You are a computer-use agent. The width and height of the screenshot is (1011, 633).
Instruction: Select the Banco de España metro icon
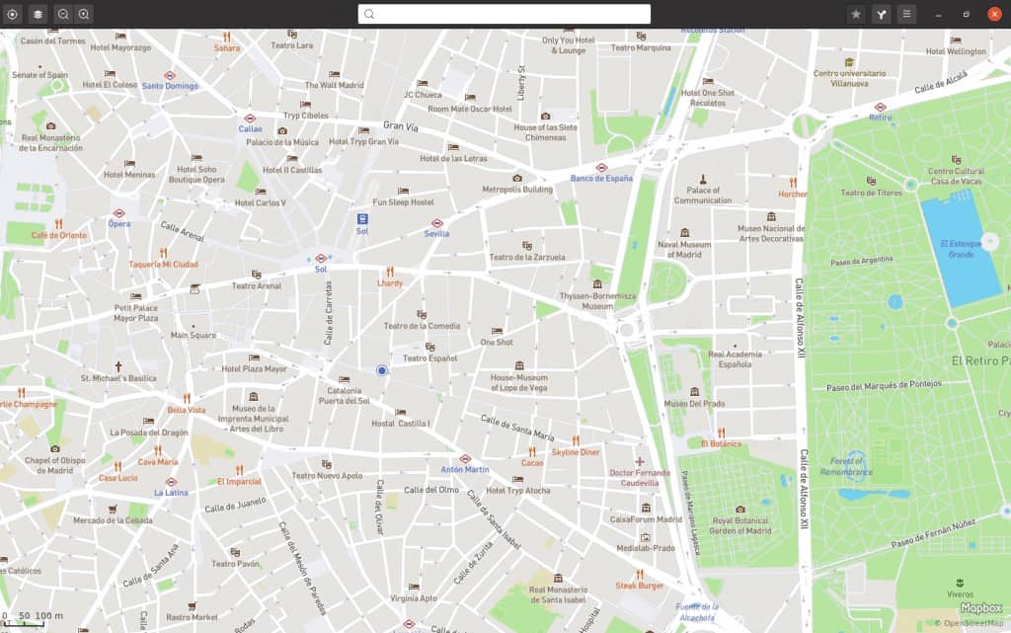point(601,168)
